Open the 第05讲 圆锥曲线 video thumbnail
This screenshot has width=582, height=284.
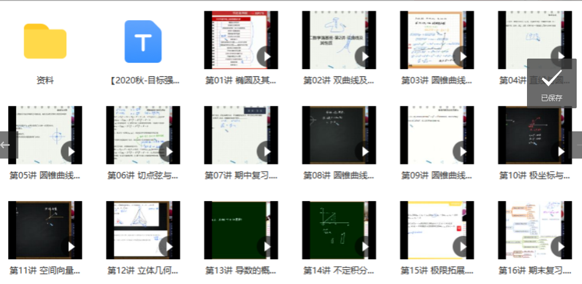[45, 135]
